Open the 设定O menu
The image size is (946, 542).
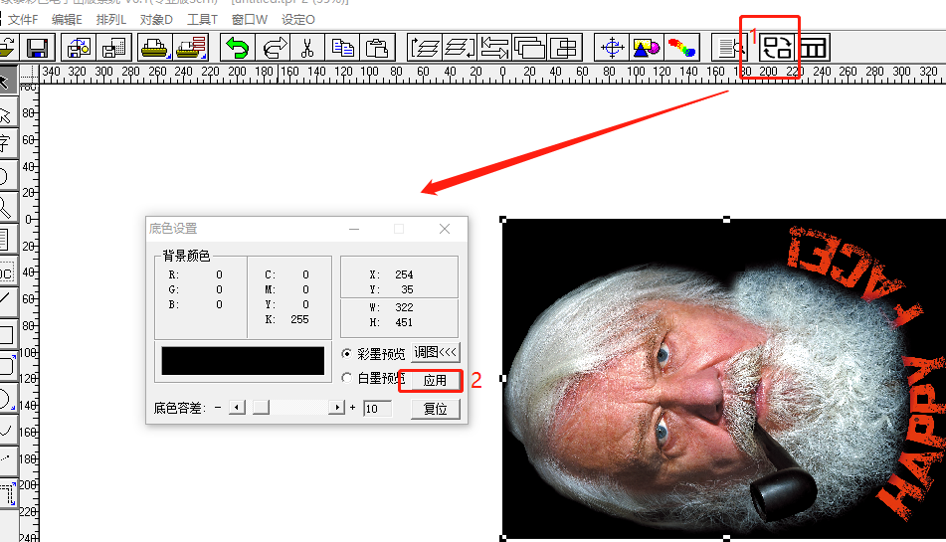pyautogui.click(x=298, y=20)
